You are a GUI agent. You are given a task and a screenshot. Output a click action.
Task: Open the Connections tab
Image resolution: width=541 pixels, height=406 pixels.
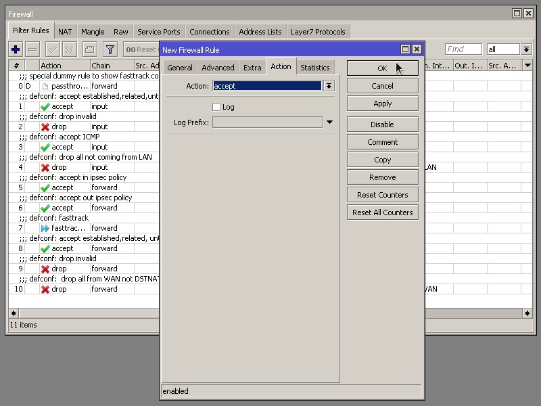[210, 32]
